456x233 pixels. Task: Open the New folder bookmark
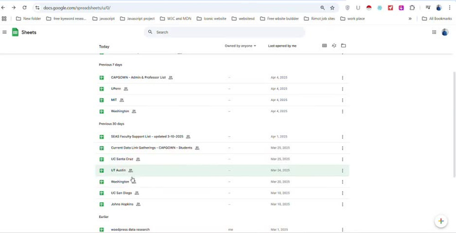click(x=28, y=19)
